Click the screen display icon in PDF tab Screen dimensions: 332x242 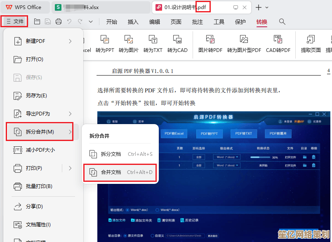pos(235,7)
